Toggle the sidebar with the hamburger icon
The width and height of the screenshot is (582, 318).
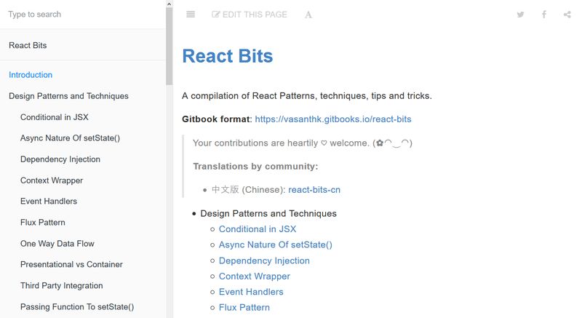point(191,15)
